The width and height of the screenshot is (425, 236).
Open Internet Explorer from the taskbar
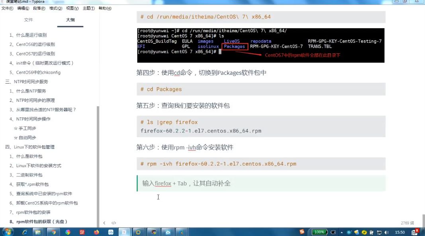click(x=25, y=232)
